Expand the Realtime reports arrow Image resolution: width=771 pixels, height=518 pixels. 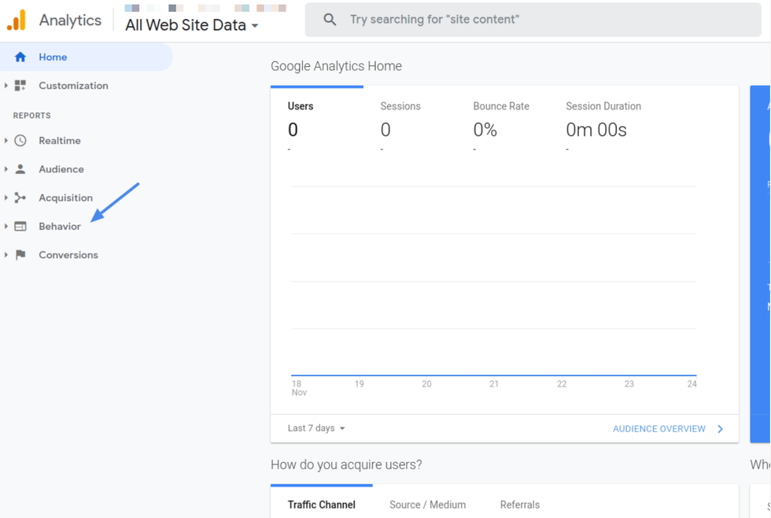click(6, 141)
